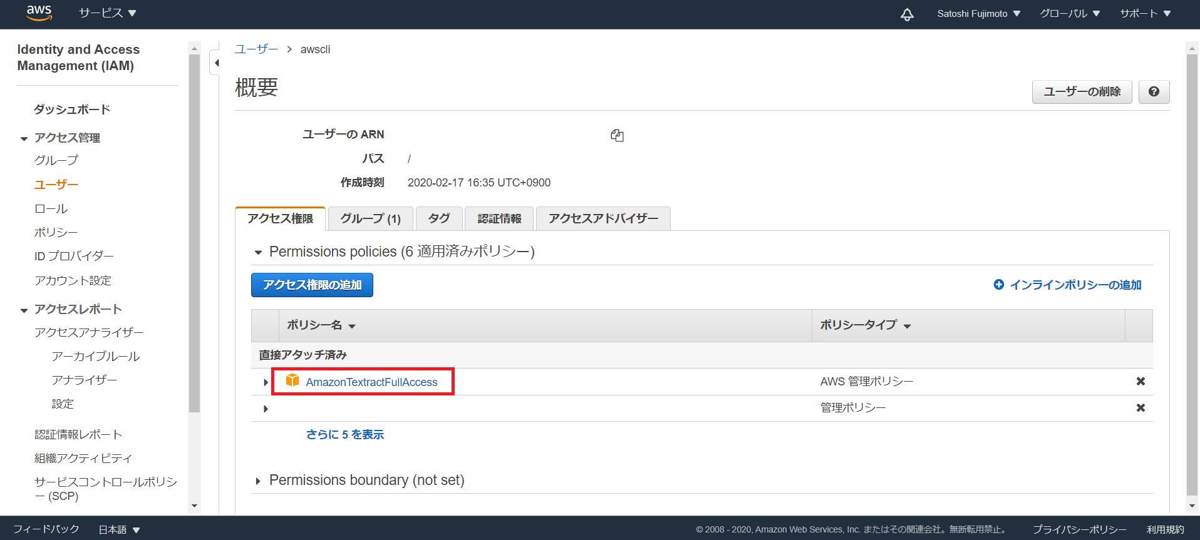Screen dimensions: 1200x540
Task: Open ポリシー in the sidebar
Action: [x=56, y=232]
